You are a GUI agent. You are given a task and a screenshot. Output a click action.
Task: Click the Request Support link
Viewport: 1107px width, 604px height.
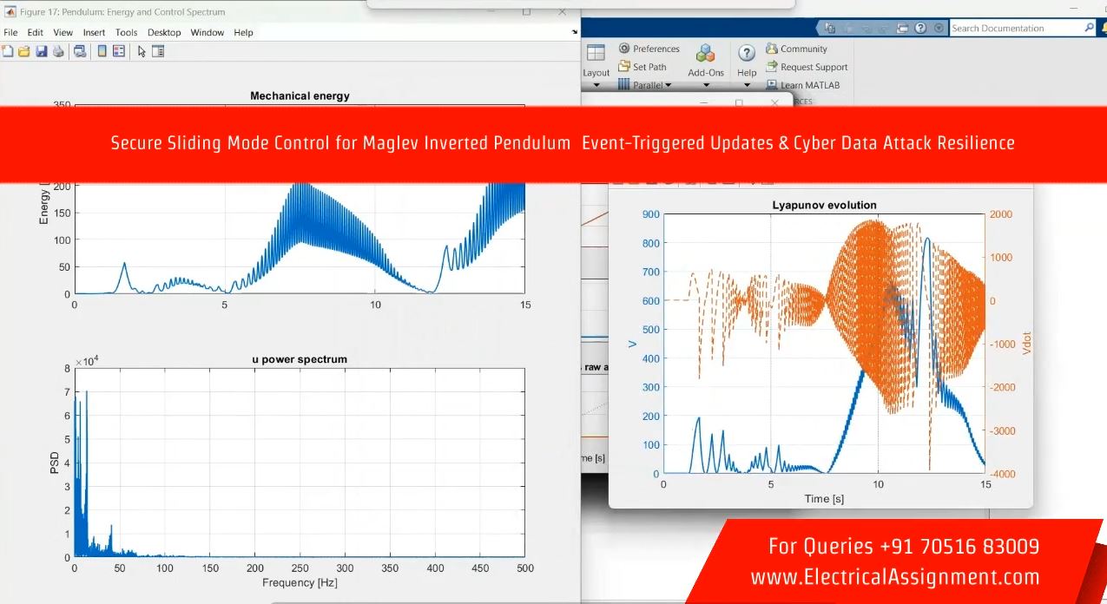(x=814, y=67)
